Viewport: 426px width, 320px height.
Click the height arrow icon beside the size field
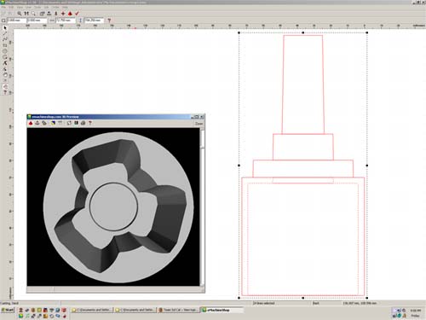pyautogui.click(x=80, y=20)
